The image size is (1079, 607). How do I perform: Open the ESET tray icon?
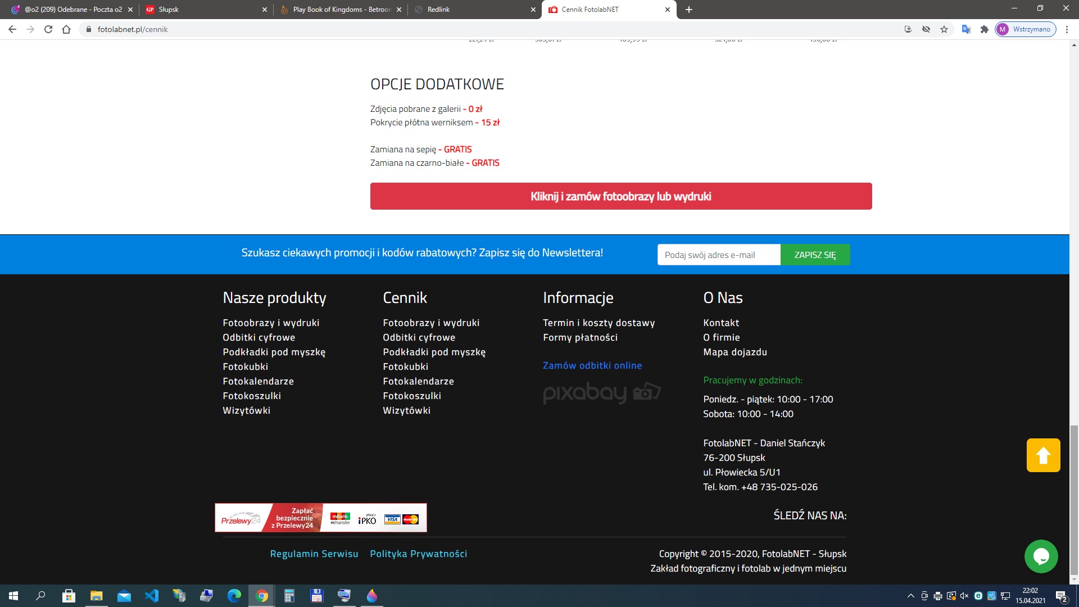978,596
